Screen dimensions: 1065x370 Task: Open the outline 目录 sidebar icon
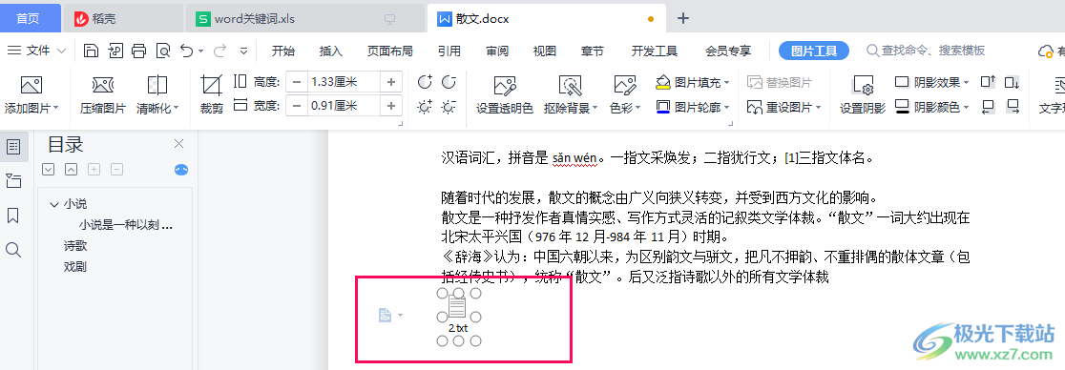13,146
